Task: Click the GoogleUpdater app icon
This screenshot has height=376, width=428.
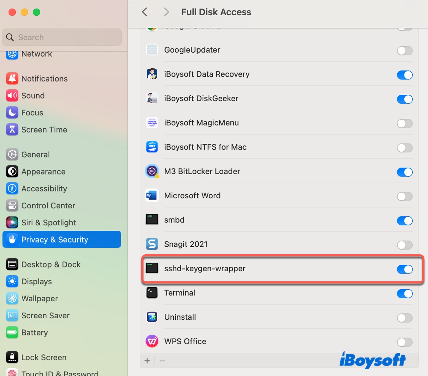Action: click(x=152, y=50)
